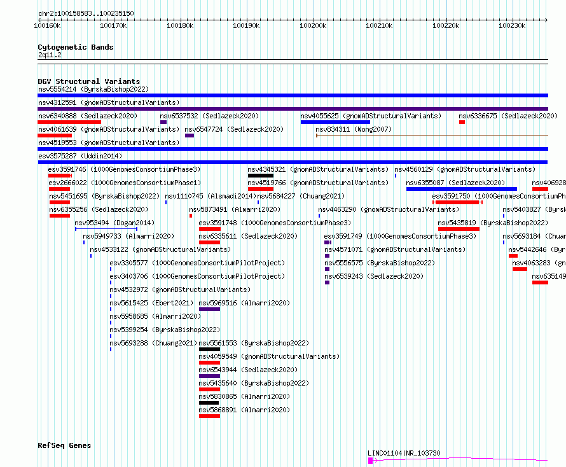Open nsv5435640 (ByrskaBishop2022) label
This screenshot has height=467, width=566.
point(254,383)
